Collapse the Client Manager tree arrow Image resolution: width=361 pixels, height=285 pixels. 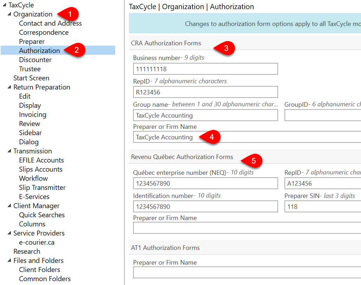[x=9, y=206]
